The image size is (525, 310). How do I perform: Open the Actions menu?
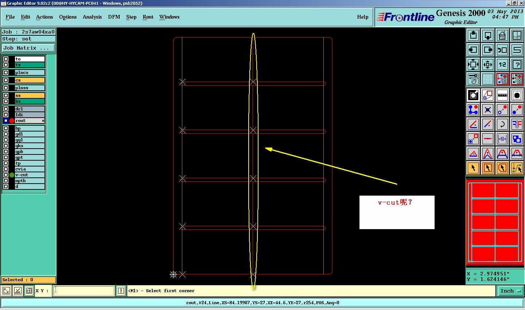click(44, 17)
